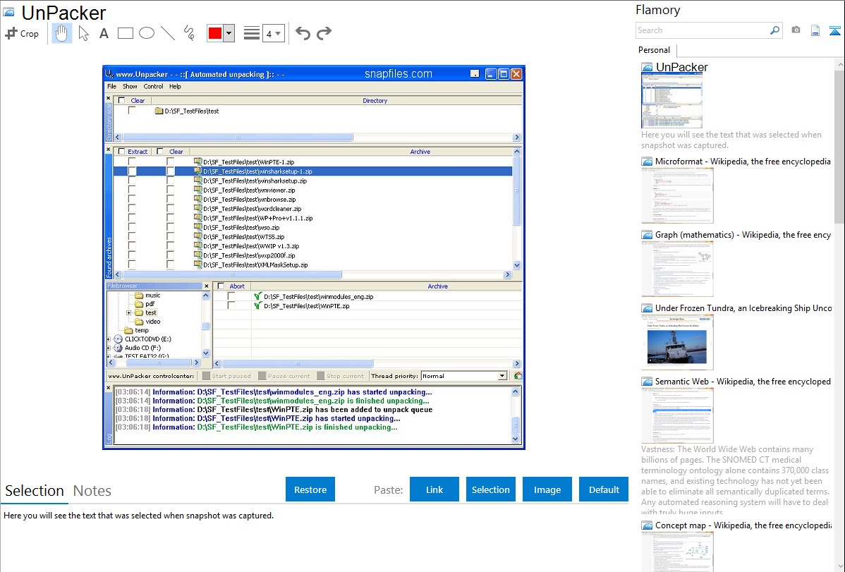The height and width of the screenshot is (572, 845).
Task: Open the line width dropdown
Action: click(x=273, y=33)
